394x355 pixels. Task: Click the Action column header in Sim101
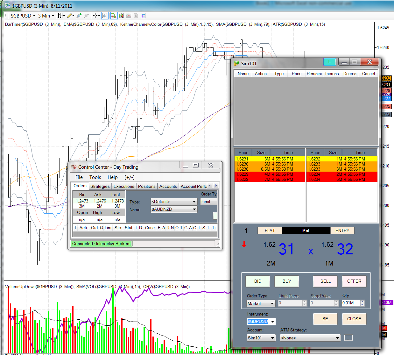pyautogui.click(x=261, y=74)
